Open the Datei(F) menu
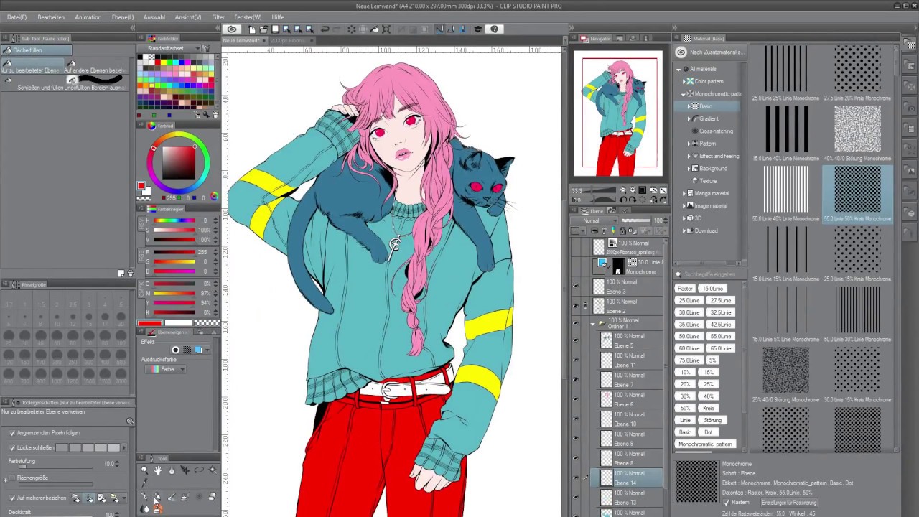 [17, 17]
